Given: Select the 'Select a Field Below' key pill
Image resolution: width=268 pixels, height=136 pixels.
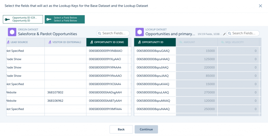Looking at the screenshot, I should (x=65, y=19).
